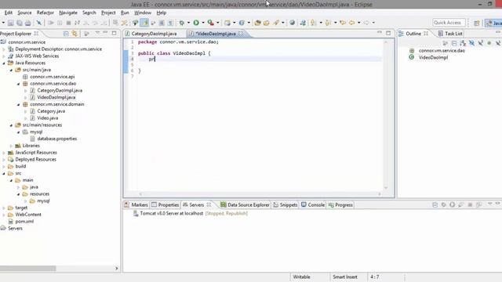Image resolution: width=502 pixels, height=282 pixels.
Task: Click the Stop Server icon in Servers view
Action: tap(470, 204)
